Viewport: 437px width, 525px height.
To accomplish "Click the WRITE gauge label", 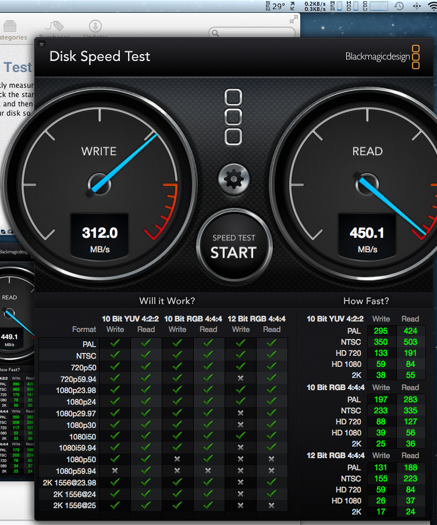I will pos(99,151).
